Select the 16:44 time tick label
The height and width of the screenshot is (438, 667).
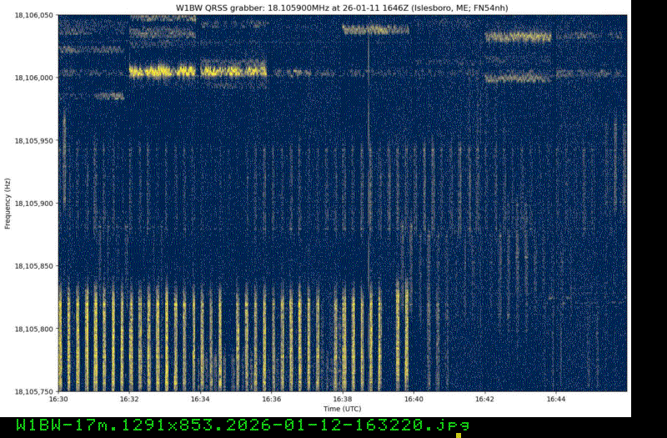tap(555, 399)
